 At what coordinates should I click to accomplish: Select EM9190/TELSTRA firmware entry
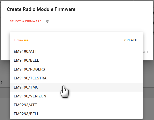pyautogui.click(x=30, y=78)
